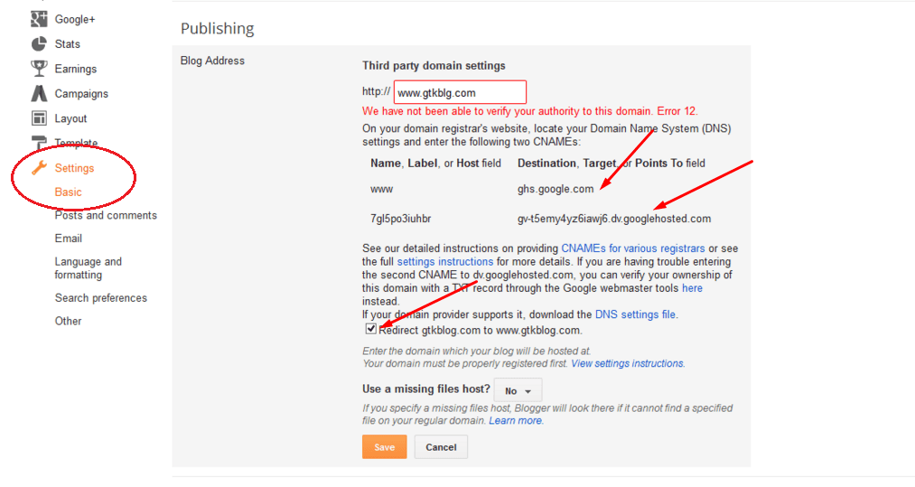The image size is (915, 487).
Task: Open Stats via pie chart icon
Action: click(39, 43)
